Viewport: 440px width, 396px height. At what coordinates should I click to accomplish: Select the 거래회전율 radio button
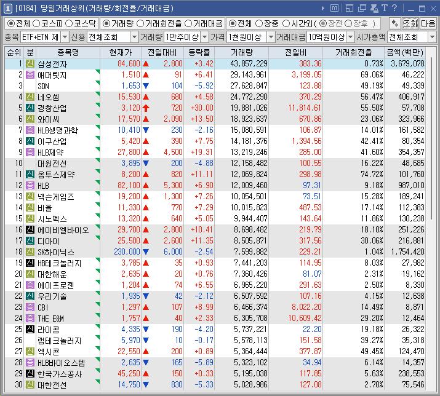click(x=140, y=23)
